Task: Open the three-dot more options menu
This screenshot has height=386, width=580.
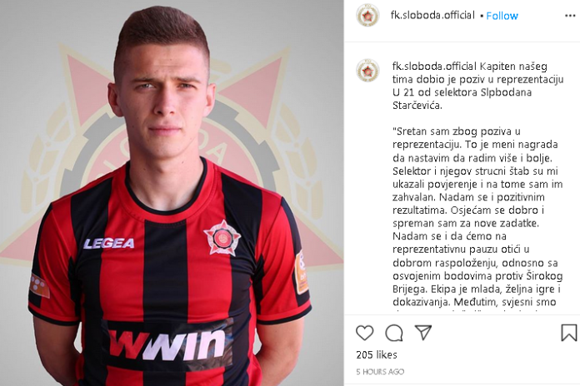Action: click(570, 16)
